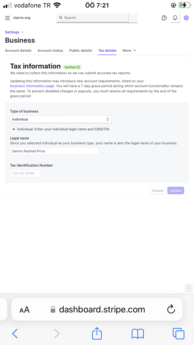194x345 pixels.
Task: Tap the AA reader text size control
Action: pyautogui.click(x=25, y=310)
